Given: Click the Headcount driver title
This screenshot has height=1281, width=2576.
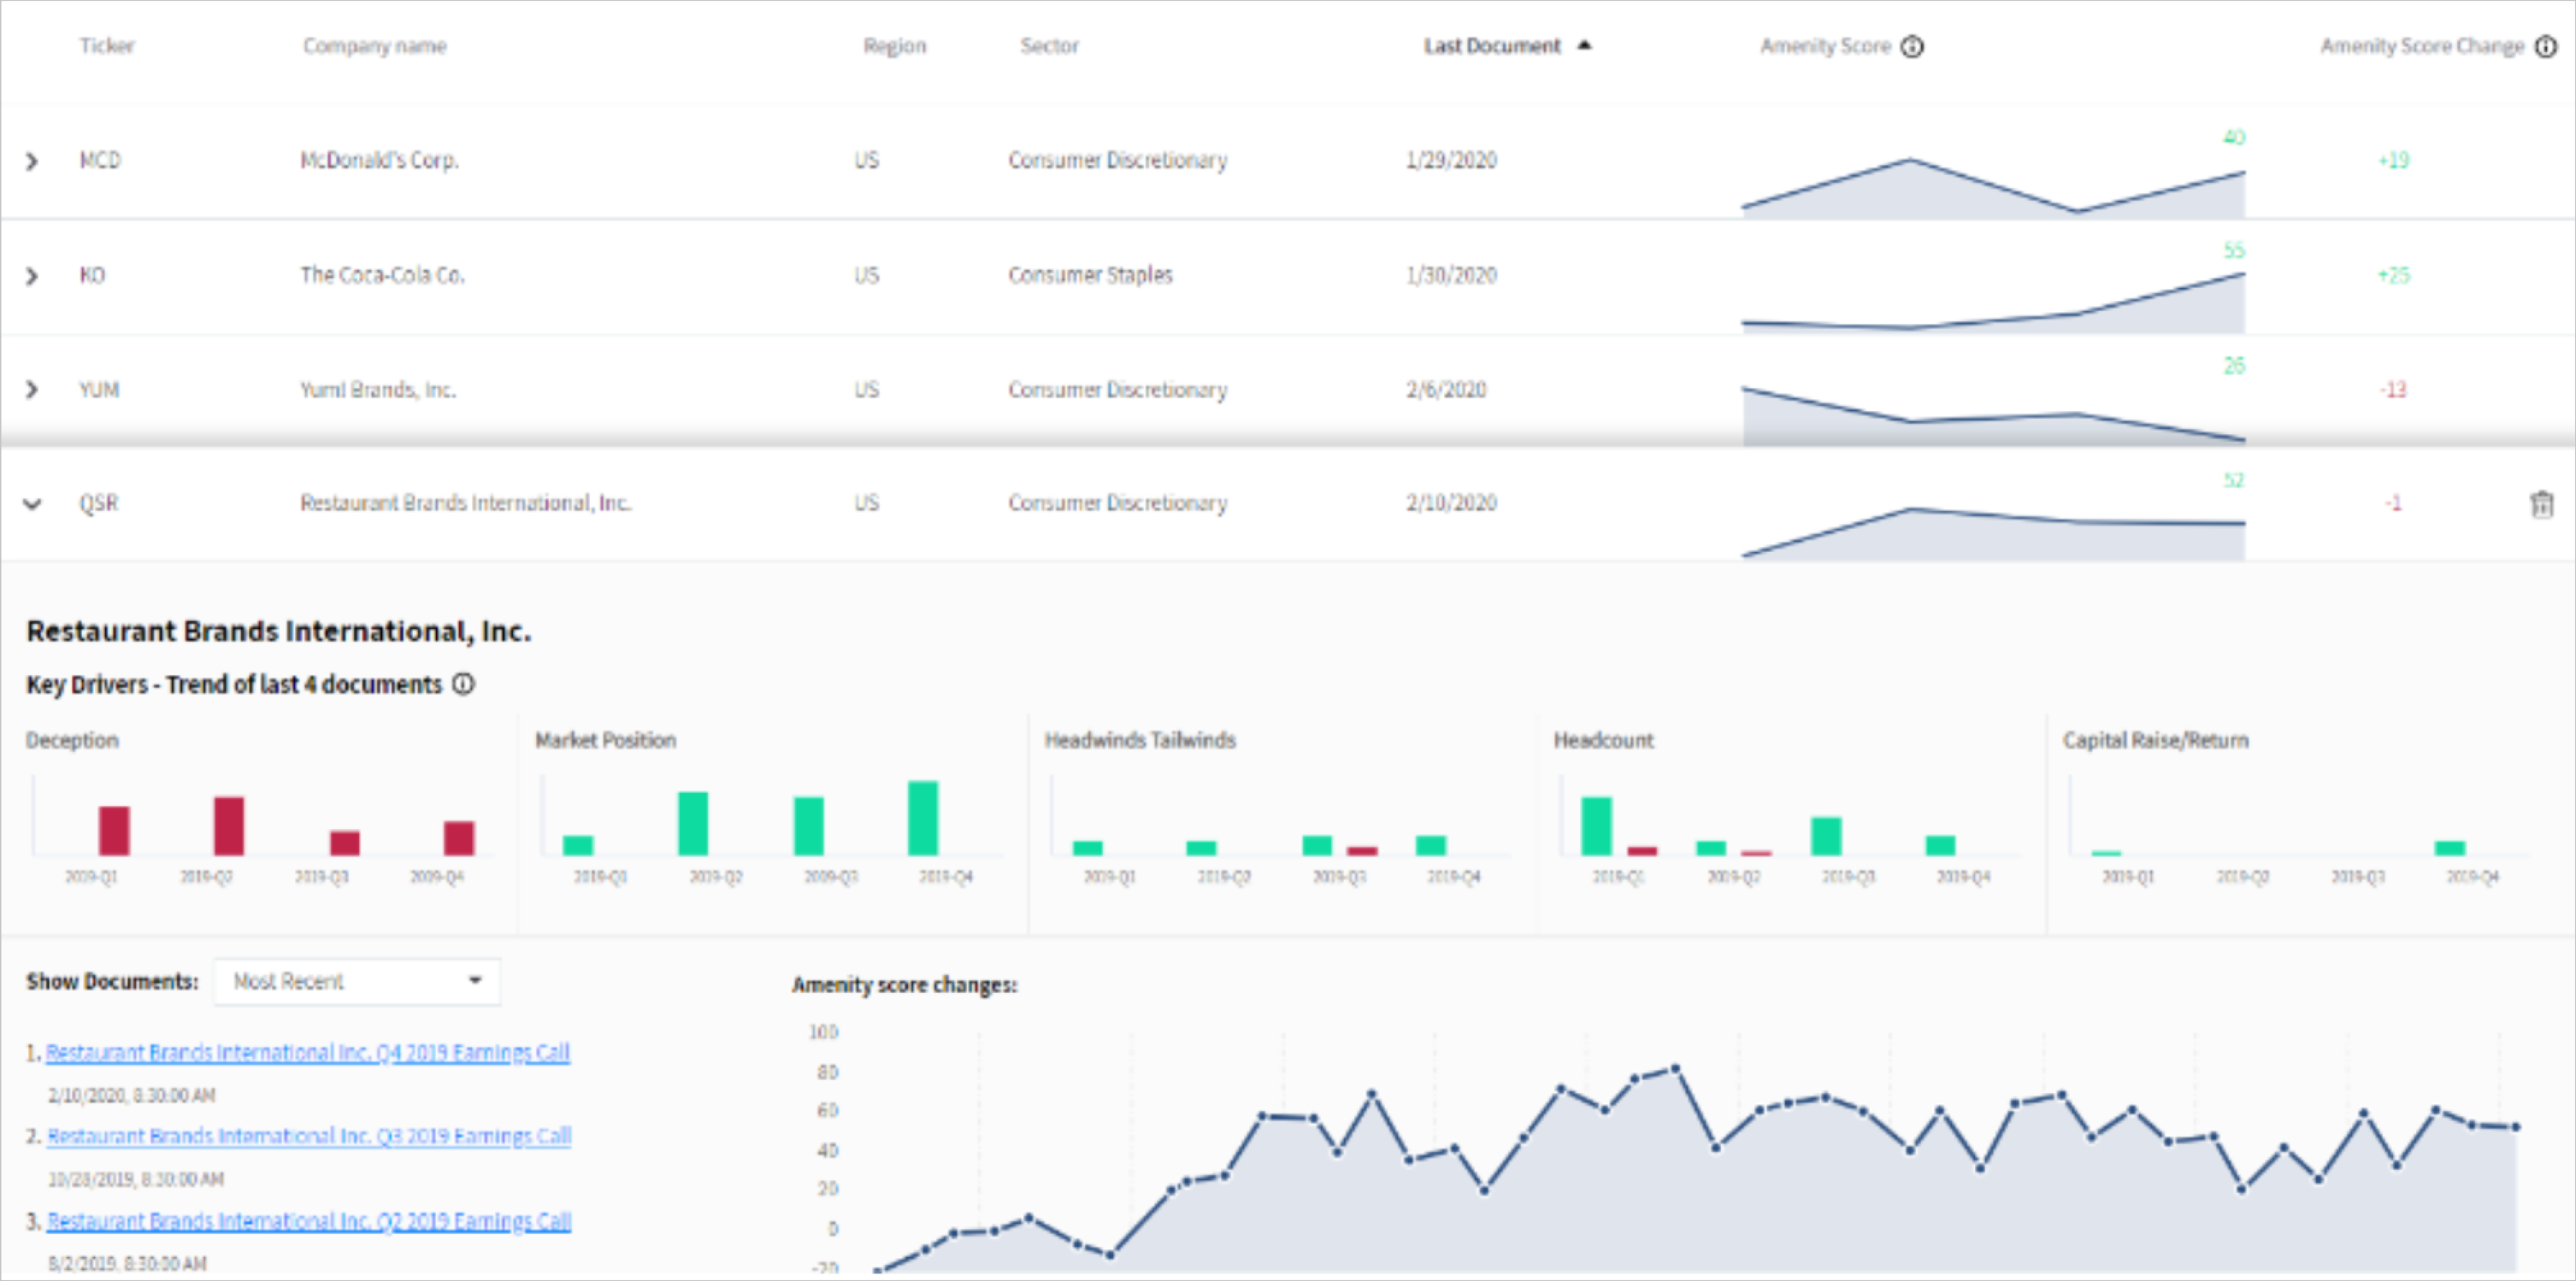Looking at the screenshot, I should point(1603,740).
